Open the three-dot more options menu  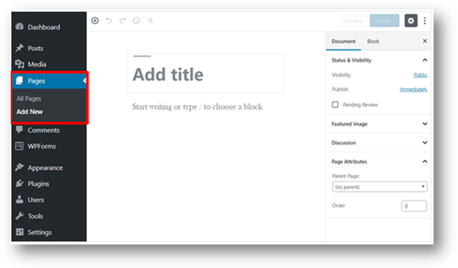pos(425,21)
